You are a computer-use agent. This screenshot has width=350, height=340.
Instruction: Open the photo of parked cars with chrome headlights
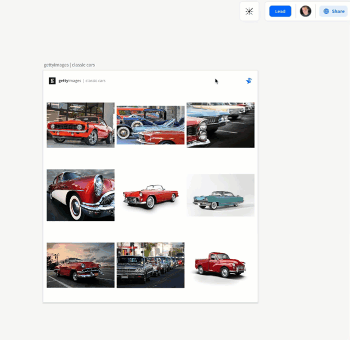[x=221, y=125]
